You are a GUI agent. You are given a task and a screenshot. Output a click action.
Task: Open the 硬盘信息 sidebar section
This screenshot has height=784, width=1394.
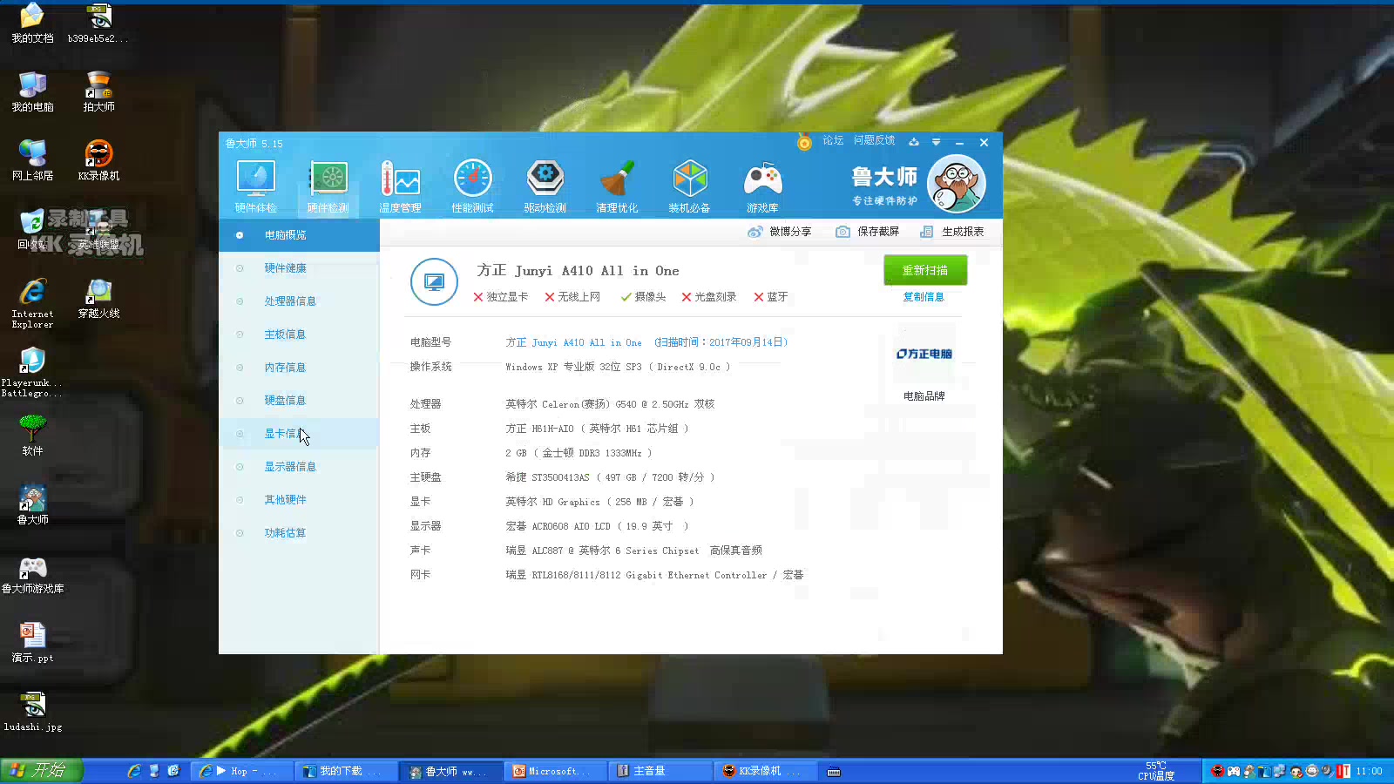[x=299, y=401]
